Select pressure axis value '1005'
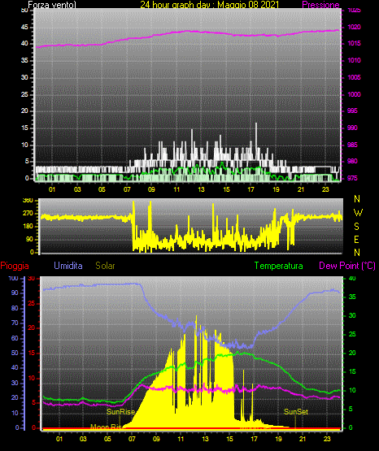The image size is (379, 451). [x=354, y=77]
